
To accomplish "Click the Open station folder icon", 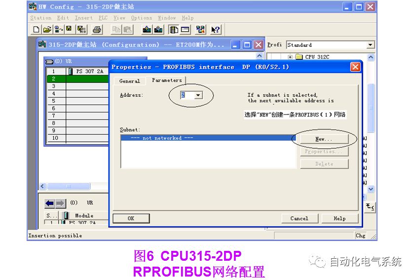I will coord(47,30).
